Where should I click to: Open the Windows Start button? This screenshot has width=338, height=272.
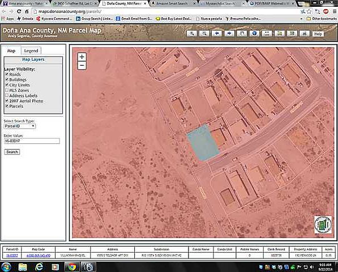point(6,267)
